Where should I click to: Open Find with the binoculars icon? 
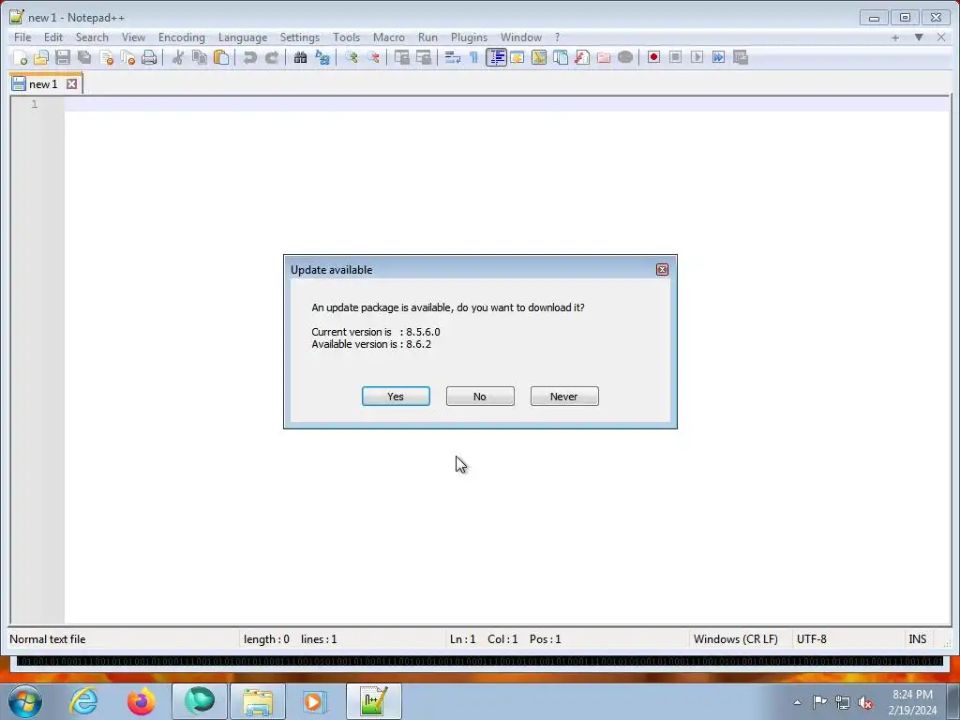[x=300, y=57]
